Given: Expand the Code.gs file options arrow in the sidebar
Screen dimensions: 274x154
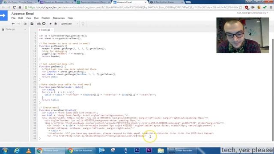Looking at the screenshot, I should (25, 30).
